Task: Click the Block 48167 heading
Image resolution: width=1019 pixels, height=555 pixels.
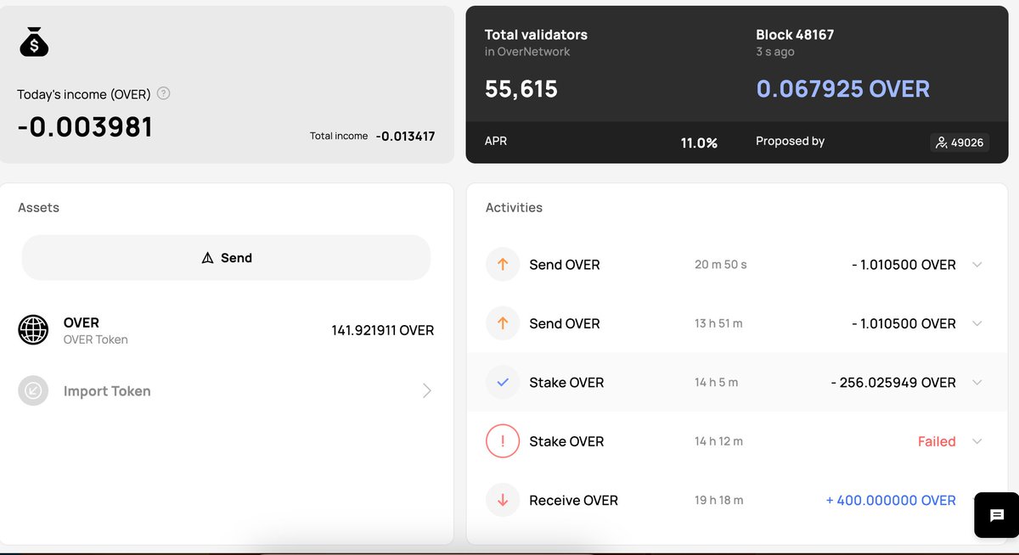Action: 795,35
